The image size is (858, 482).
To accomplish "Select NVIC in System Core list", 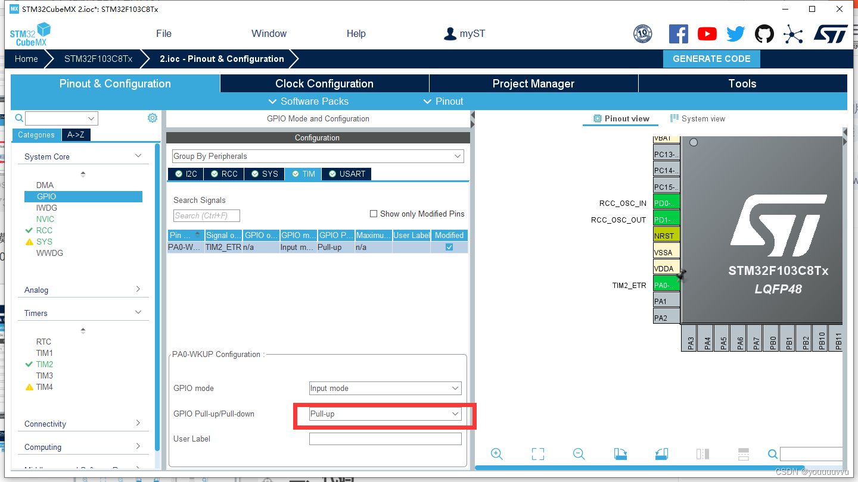I will pos(45,219).
